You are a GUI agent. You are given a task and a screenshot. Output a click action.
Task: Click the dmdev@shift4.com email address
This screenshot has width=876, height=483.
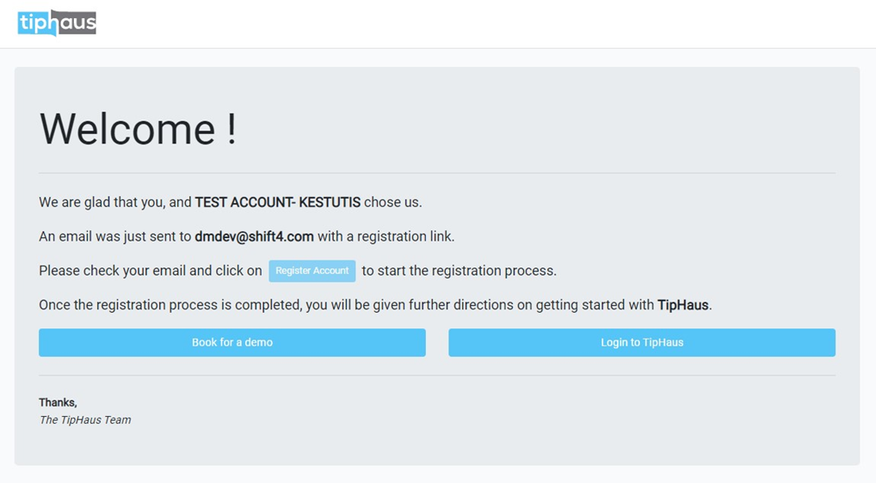(x=254, y=236)
